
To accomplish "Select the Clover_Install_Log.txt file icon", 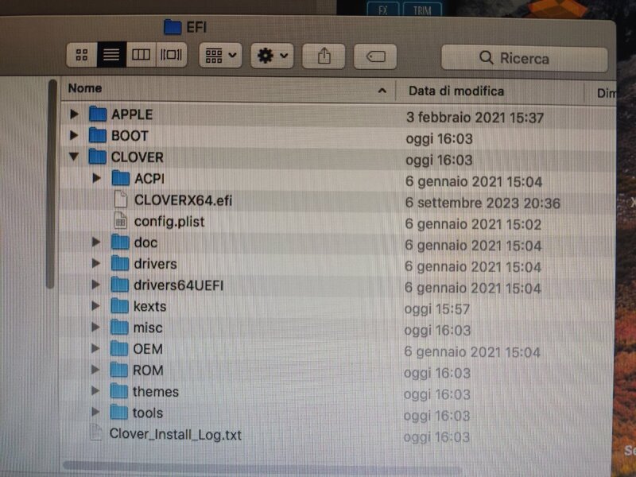I will (96, 432).
